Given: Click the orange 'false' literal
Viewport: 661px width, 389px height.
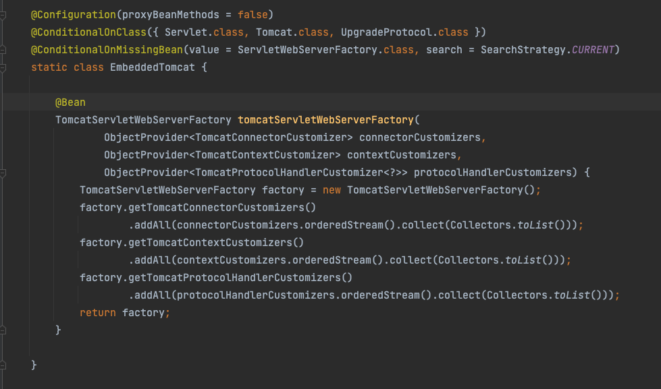Looking at the screenshot, I should coord(253,15).
